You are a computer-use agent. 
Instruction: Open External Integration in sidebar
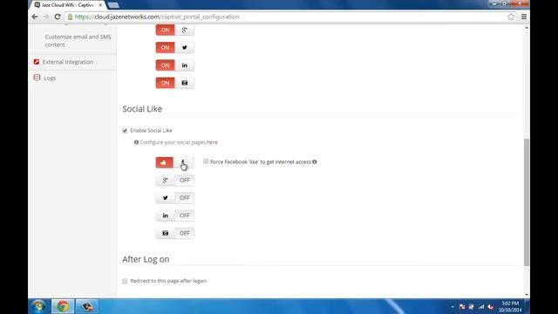coord(68,62)
